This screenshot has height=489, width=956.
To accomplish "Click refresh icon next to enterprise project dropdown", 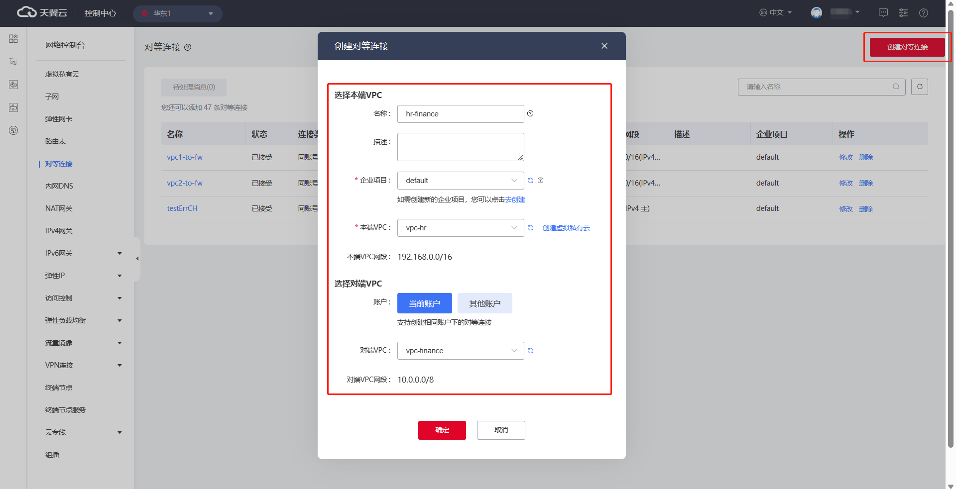I will (530, 181).
